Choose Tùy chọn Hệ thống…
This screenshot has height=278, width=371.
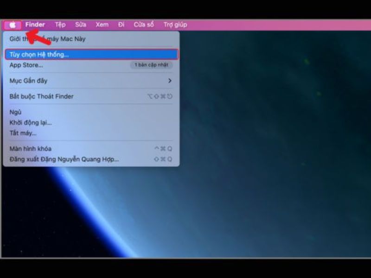[x=91, y=55]
